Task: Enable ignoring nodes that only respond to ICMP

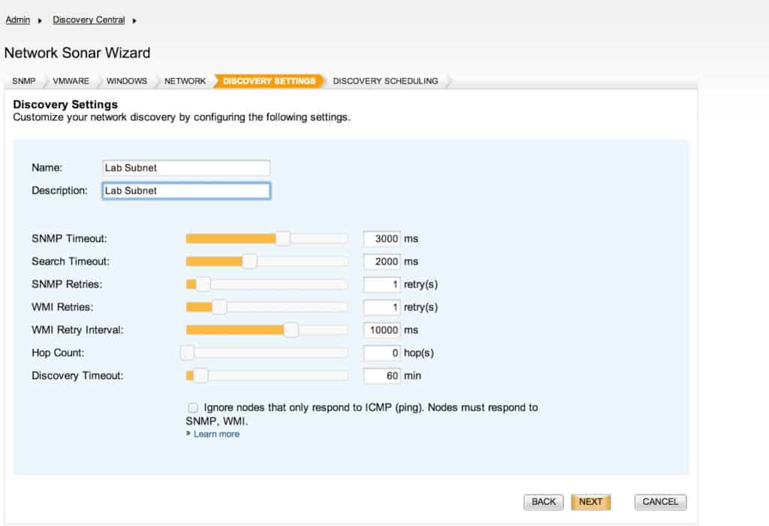Action: [193, 407]
